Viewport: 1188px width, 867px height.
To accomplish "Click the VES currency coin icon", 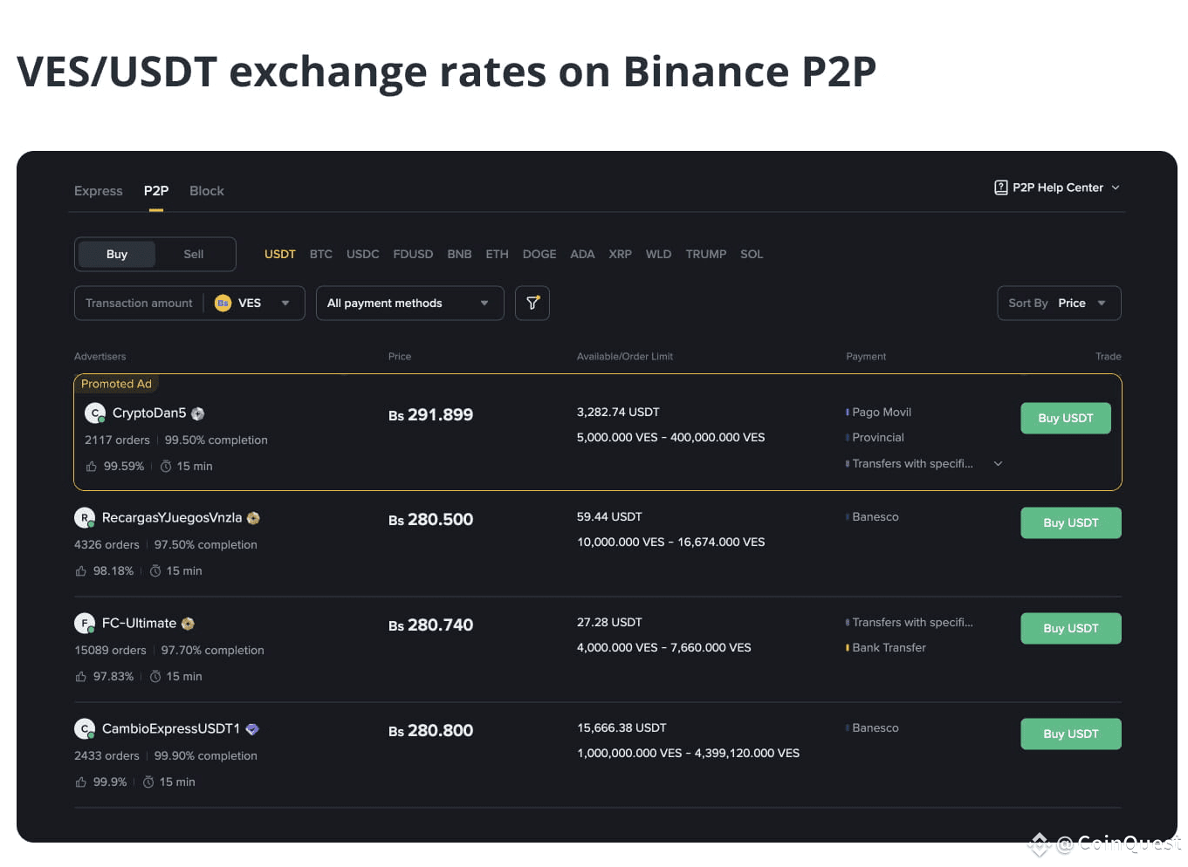I will pos(223,304).
